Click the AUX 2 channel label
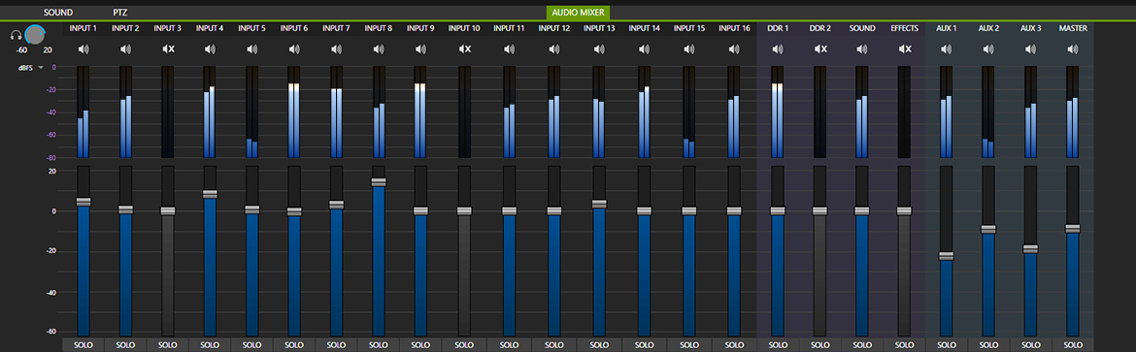 click(x=988, y=28)
